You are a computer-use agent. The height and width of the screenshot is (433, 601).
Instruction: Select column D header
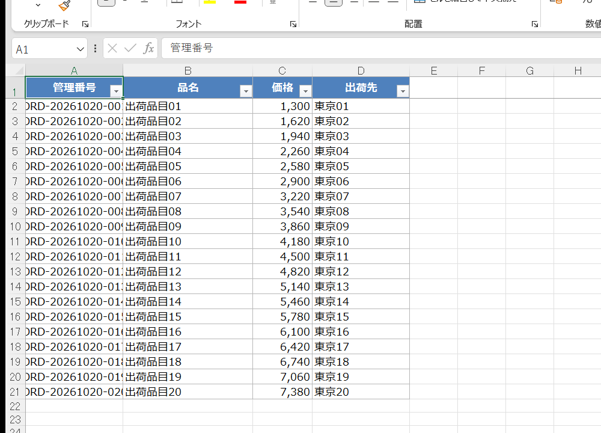click(x=361, y=70)
